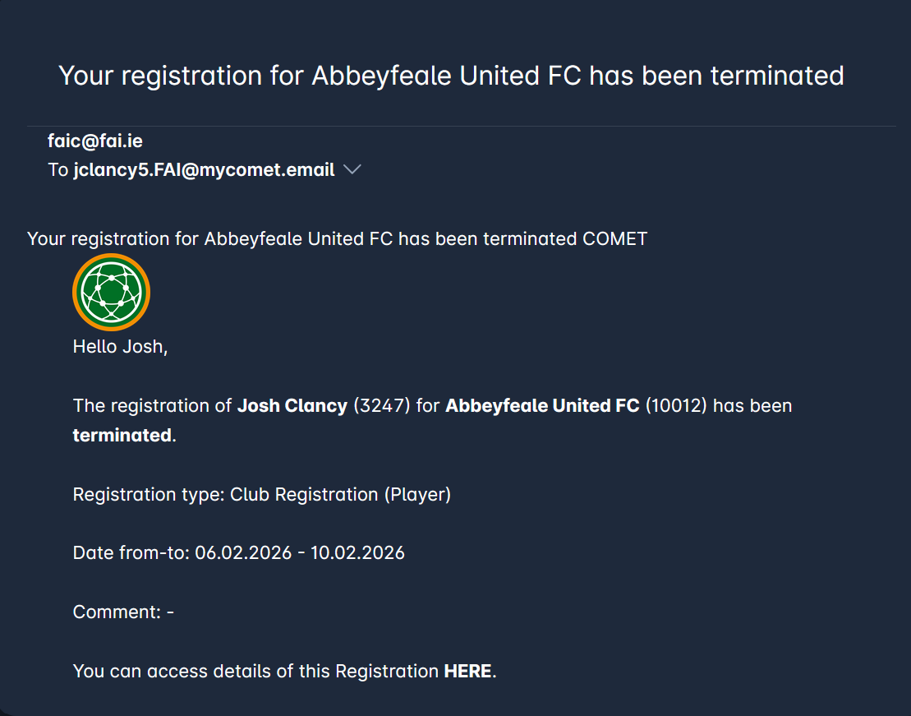911x716 pixels.
Task: Click the Hello Josh greeting
Action: pyautogui.click(x=120, y=347)
